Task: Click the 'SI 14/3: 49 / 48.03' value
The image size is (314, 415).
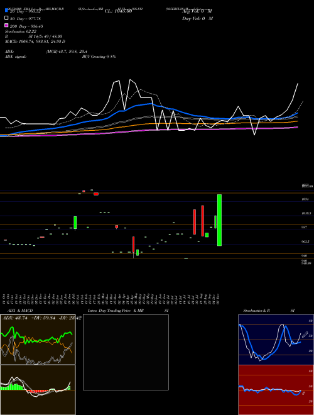Action: 45,36
